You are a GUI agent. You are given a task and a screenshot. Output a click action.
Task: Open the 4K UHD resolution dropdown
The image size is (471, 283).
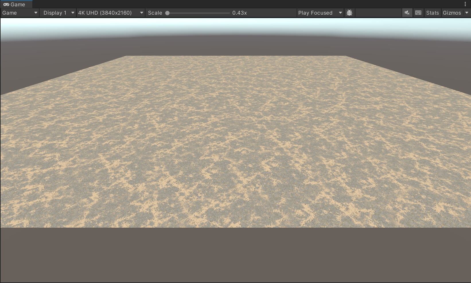click(110, 13)
